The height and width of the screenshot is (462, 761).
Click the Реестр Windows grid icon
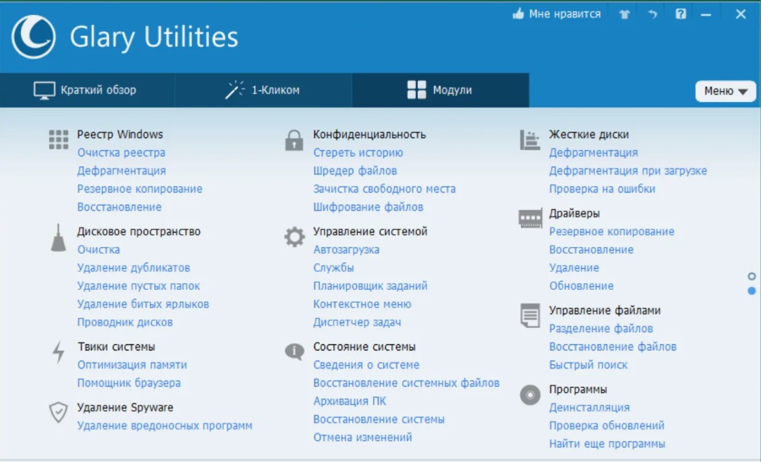pyautogui.click(x=59, y=139)
